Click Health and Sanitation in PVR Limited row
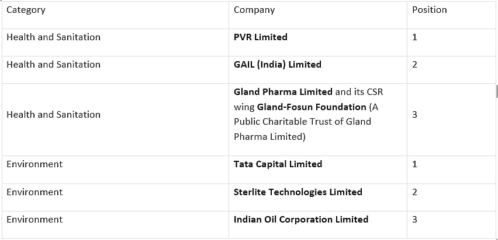 click(53, 37)
